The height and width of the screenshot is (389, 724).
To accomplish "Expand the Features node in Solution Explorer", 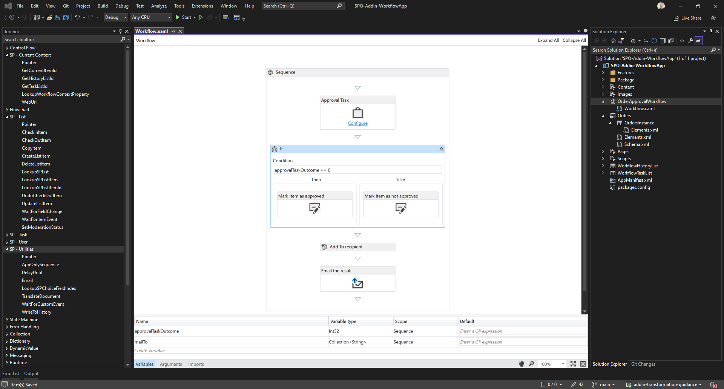I will (x=603, y=72).
